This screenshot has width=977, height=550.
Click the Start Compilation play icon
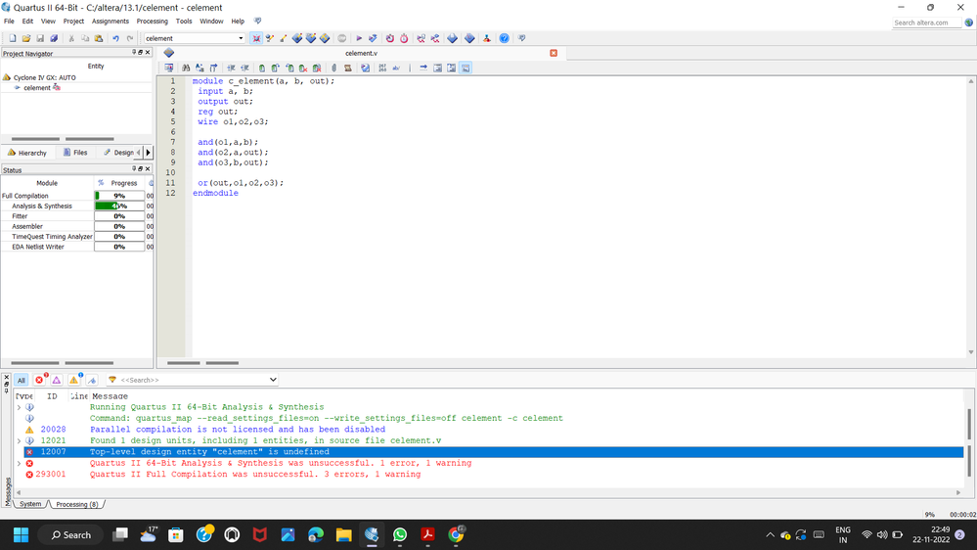pos(359,38)
